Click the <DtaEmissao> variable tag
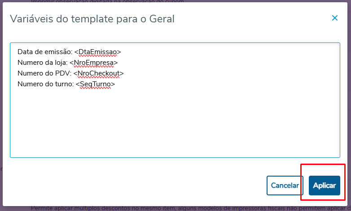351x211 pixels. [x=98, y=52]
